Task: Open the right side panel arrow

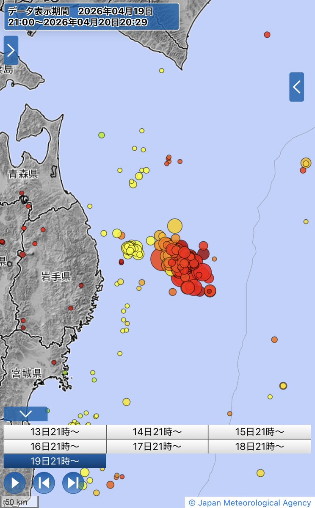Action: click(x=297, y=87)
